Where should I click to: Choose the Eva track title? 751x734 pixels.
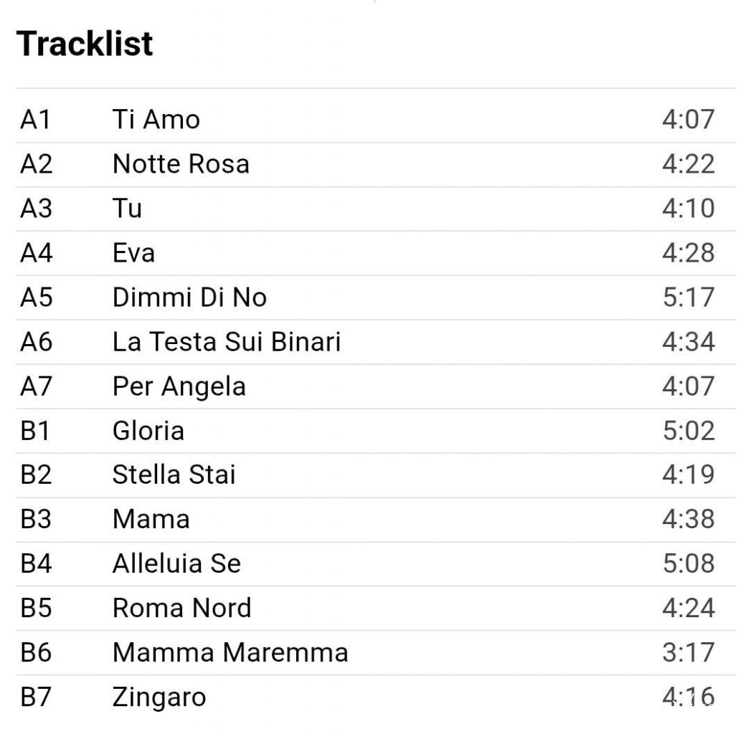133,253
